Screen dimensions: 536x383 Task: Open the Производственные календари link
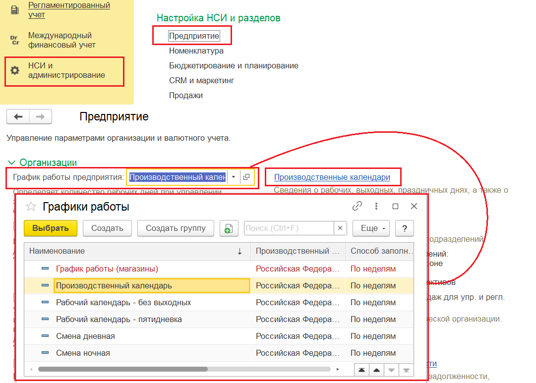pyautogui.click(x=332, y=177)
